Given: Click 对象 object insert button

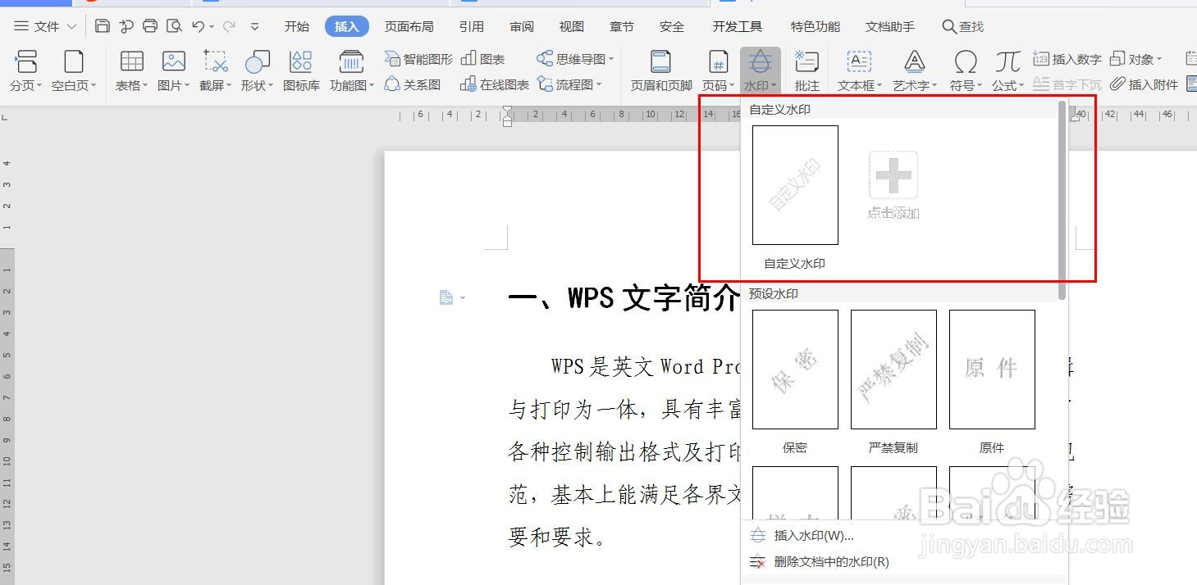Looking at the screenshot, I should click(x=1136, y=59).
